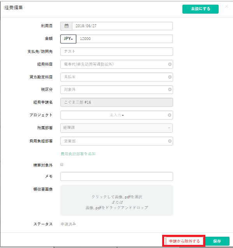Click the 金額 input showing 12000
233x248 pixels.
(x=124, y=39)
